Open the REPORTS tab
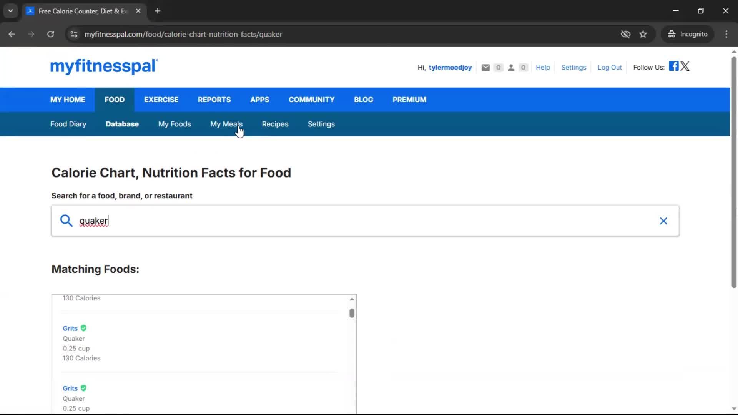The image size is (738, 415). 214,100
